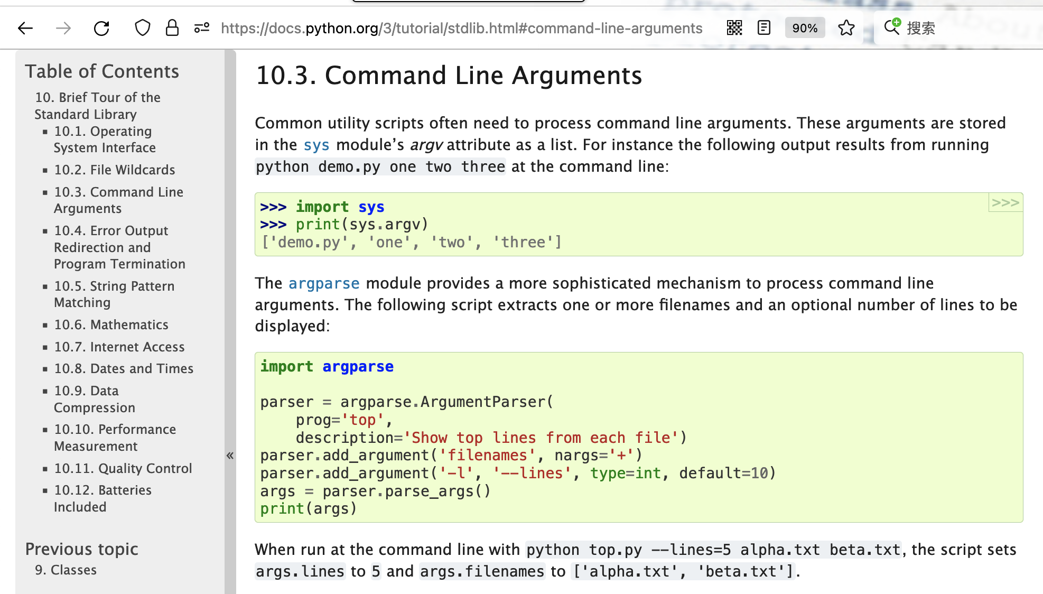Click the new tab search icon

(893, 28)
